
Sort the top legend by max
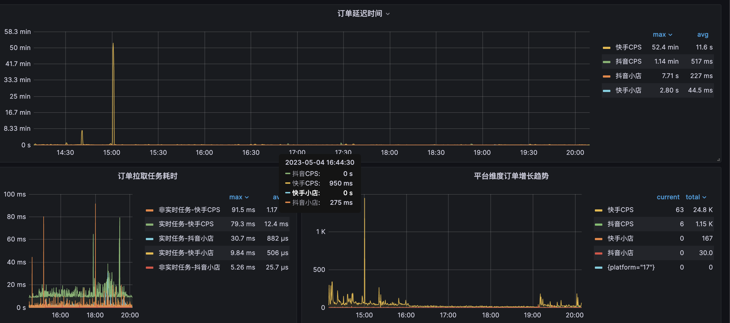pos(662,34)
